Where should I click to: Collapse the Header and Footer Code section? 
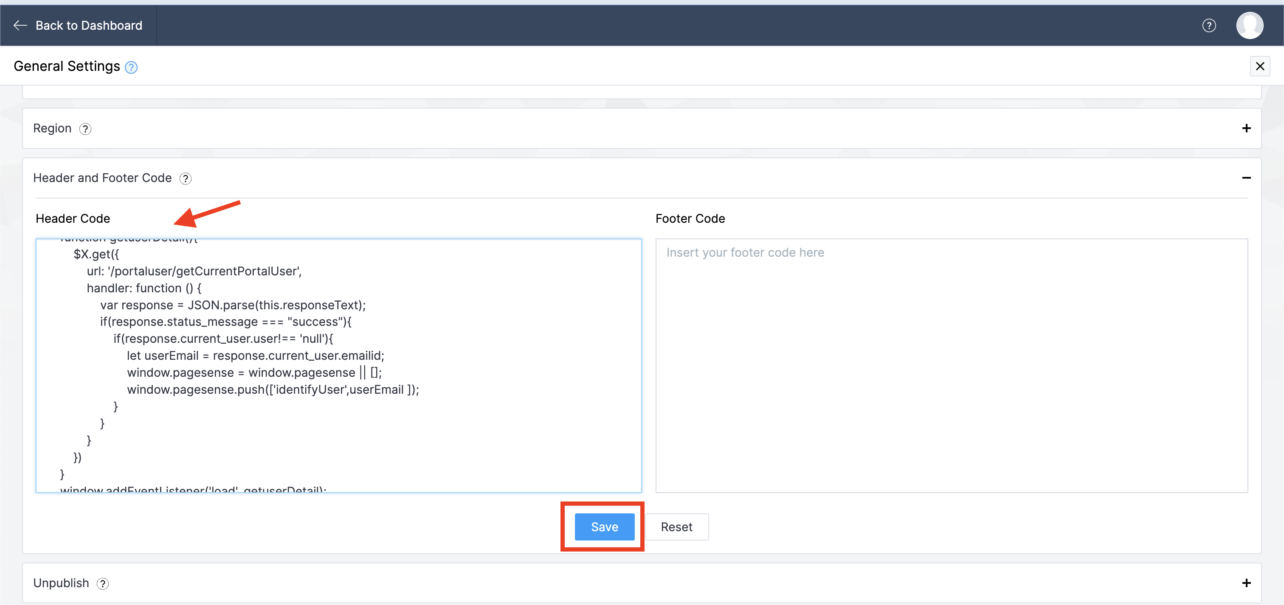point(1246,178)
